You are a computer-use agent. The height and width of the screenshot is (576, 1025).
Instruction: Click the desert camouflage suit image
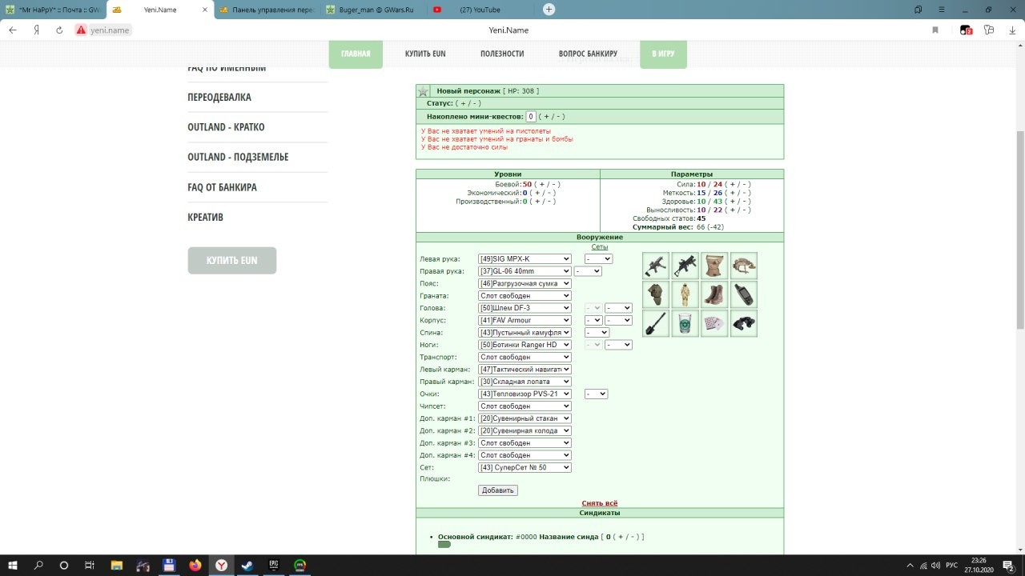coord(685,294)
